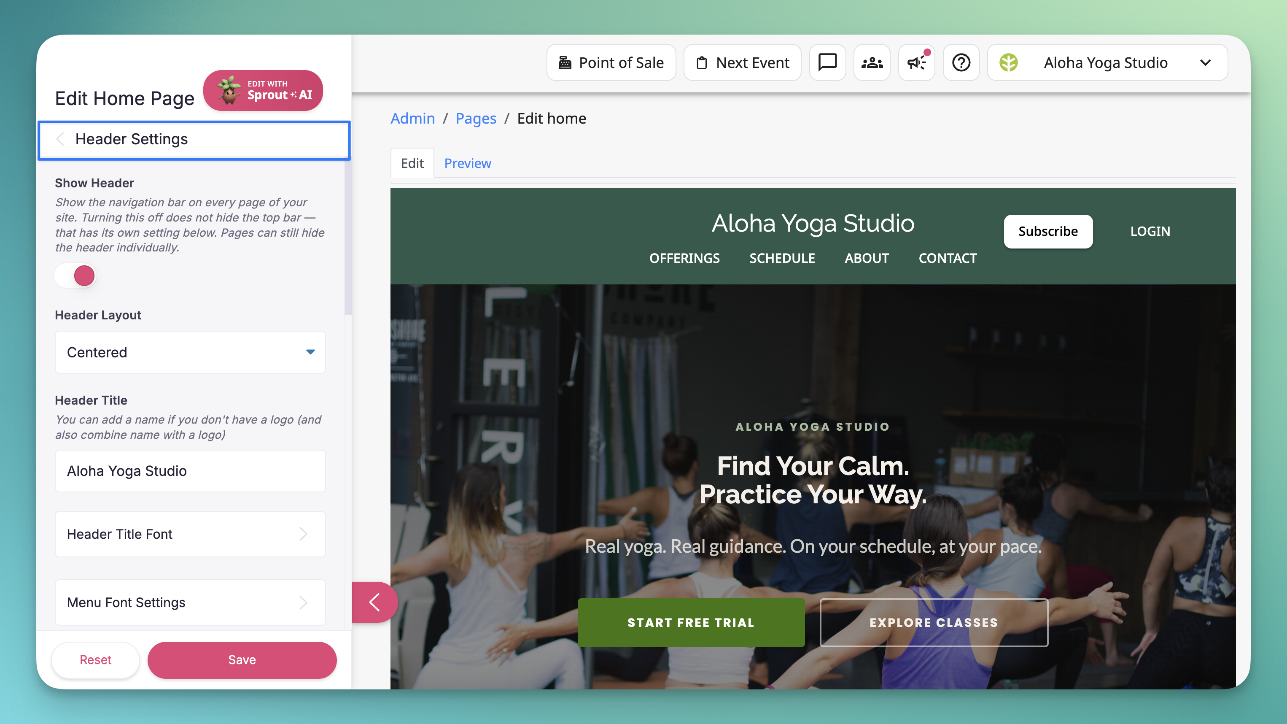Viewport: 1287px width, 724px height.
Task: Click CONTACT in site navigation
Action: [x=948, y=258]
